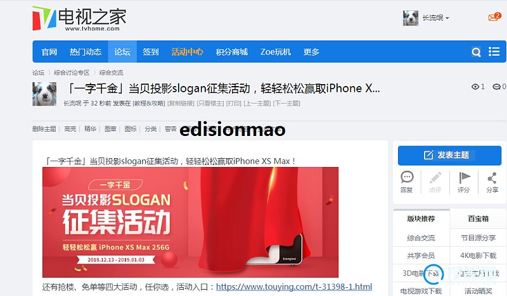Screen dimensions: 507x296
Task: Open the 分类 moderation option
Action: click(x=150, y=129)
